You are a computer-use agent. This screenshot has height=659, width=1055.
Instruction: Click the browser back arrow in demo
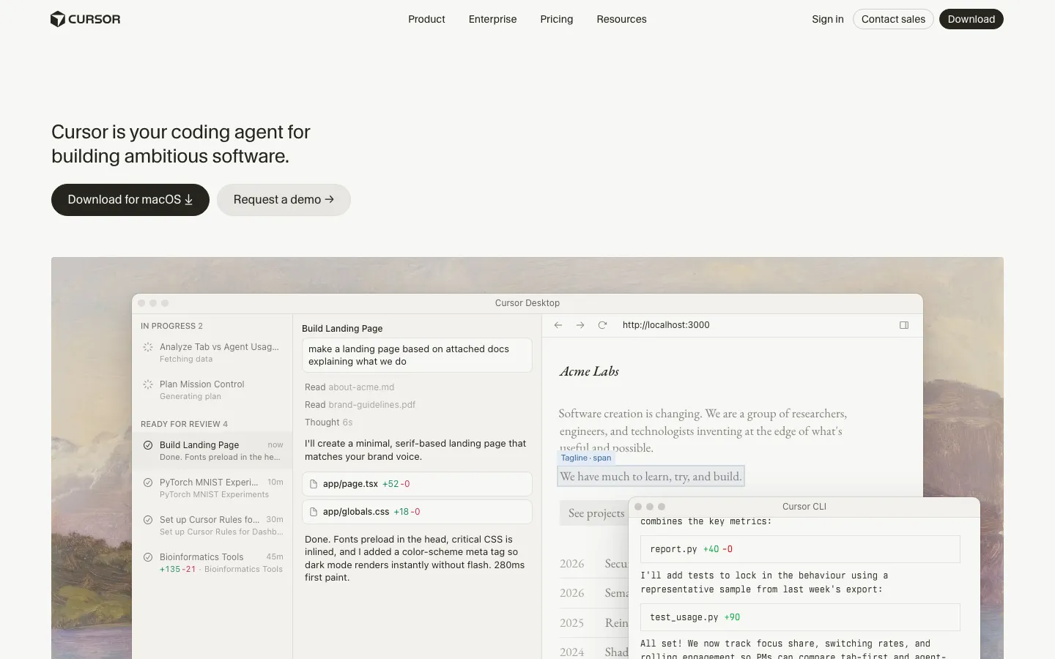click(x=558, y=325)
